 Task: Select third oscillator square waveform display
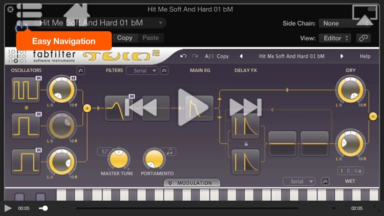pyautogui.click(x=26, y=162)
